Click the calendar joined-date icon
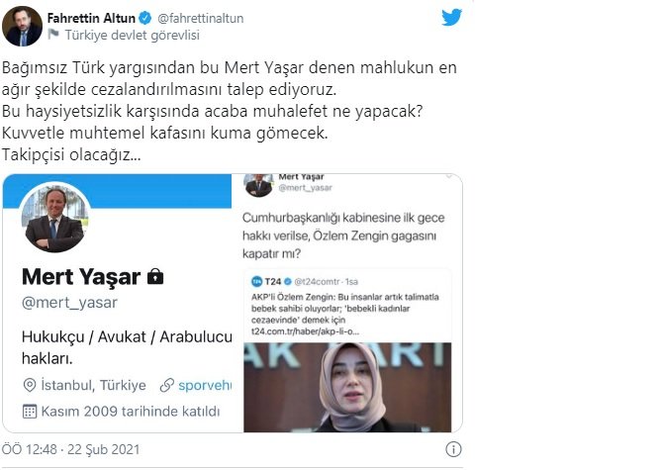Viewport: 663px width, 470px height. 29,412
